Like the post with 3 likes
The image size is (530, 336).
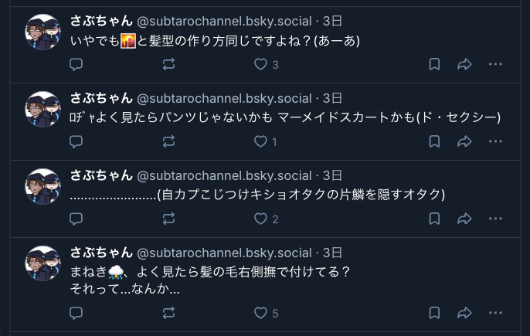point(260,65)
